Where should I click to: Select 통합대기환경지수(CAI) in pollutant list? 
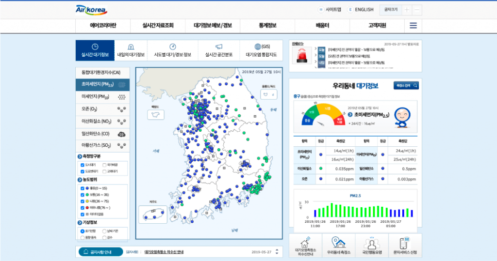tap(102, 73)
